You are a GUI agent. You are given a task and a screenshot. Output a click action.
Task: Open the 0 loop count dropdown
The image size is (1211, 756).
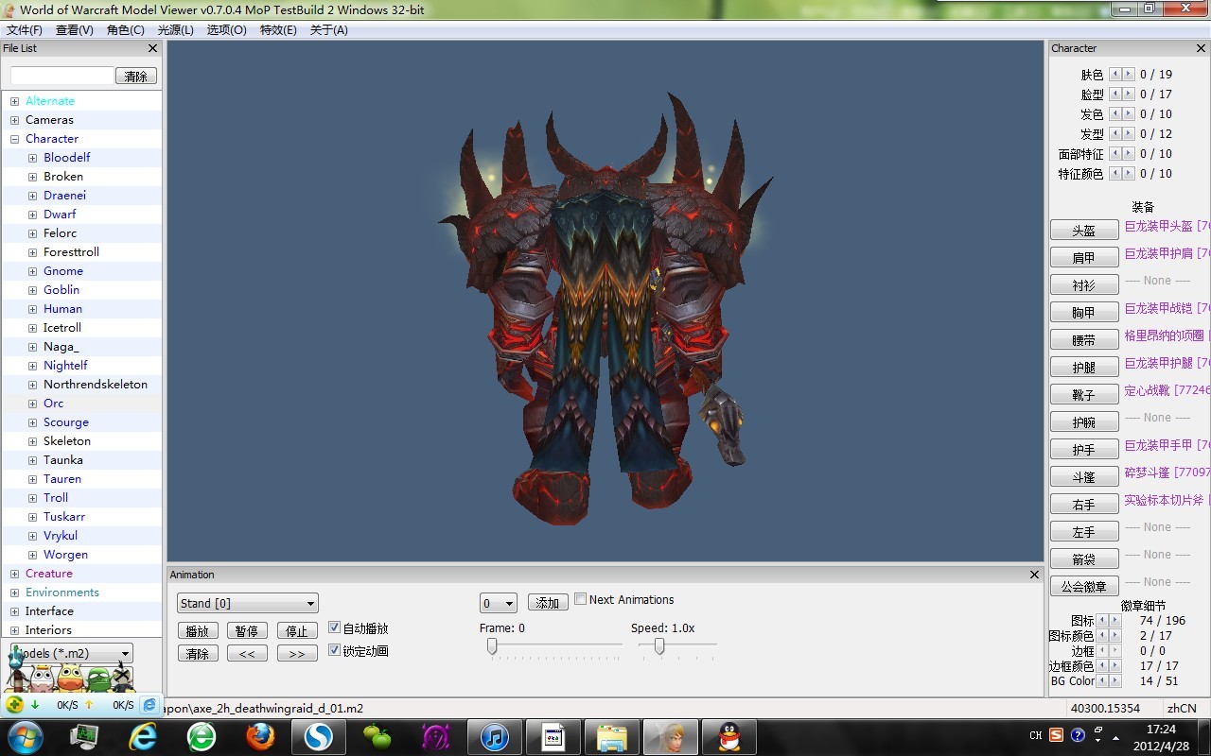499,603
